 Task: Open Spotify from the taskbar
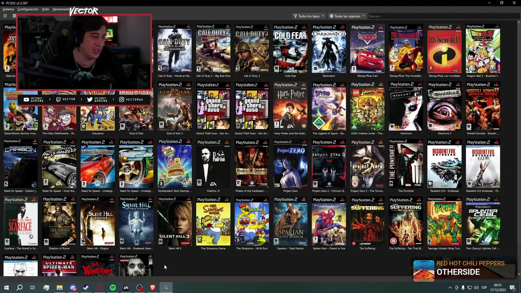point(113,288)
